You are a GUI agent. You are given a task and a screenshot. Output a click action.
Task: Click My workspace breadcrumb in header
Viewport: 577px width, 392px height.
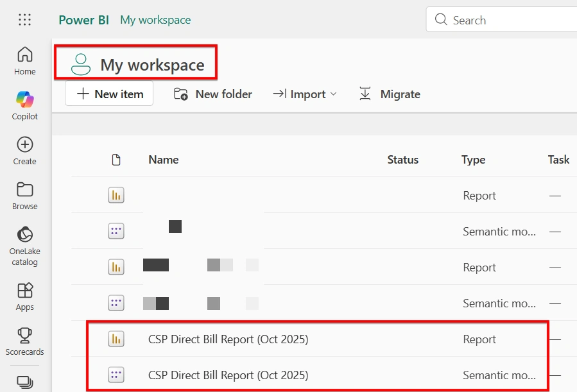pos(155,20)
